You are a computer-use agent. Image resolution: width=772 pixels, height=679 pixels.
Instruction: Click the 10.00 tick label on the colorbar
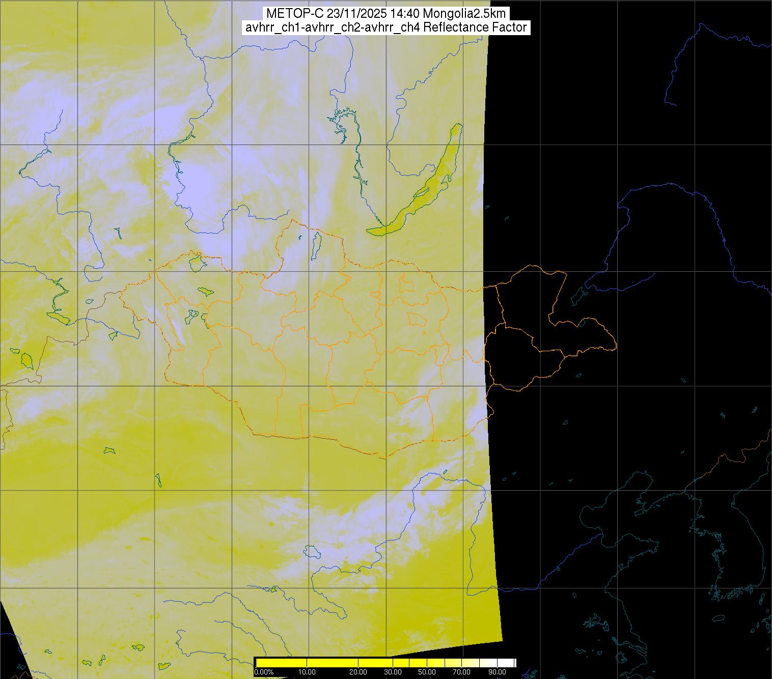tap(307, 672)
